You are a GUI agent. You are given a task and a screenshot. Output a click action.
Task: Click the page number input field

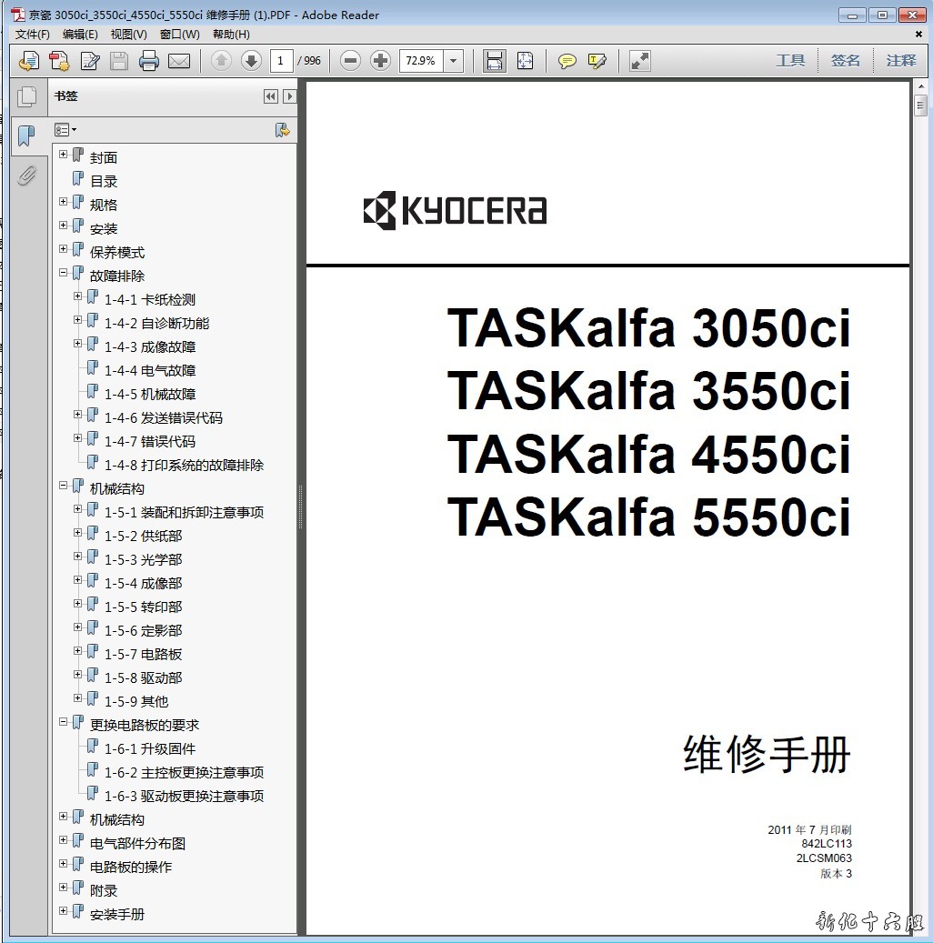[x=281, y=61]
